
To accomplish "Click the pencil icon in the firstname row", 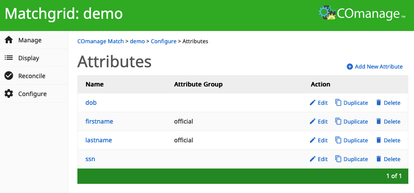I will pos(313,121).
